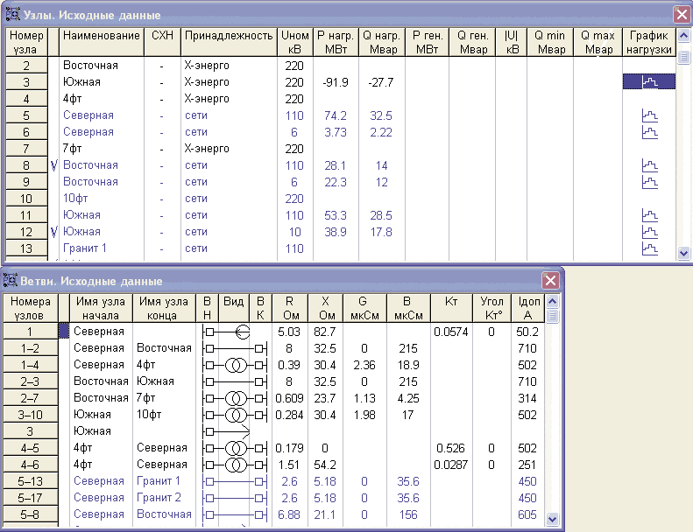Open load graph icon for node 3 Южная
This screenshot has height=532, width=693.
[649, 82]
